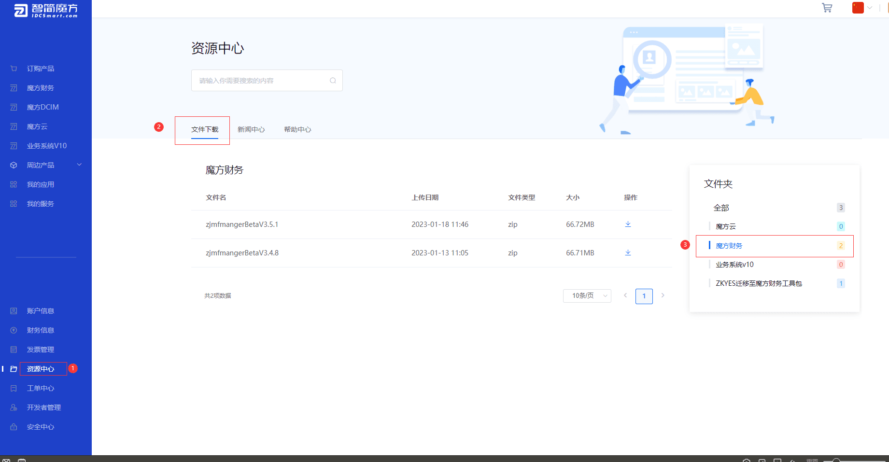Viewport: 889px width, 462px height.
Task: Click the file size 66.71MB
Action: pos(580,253)
